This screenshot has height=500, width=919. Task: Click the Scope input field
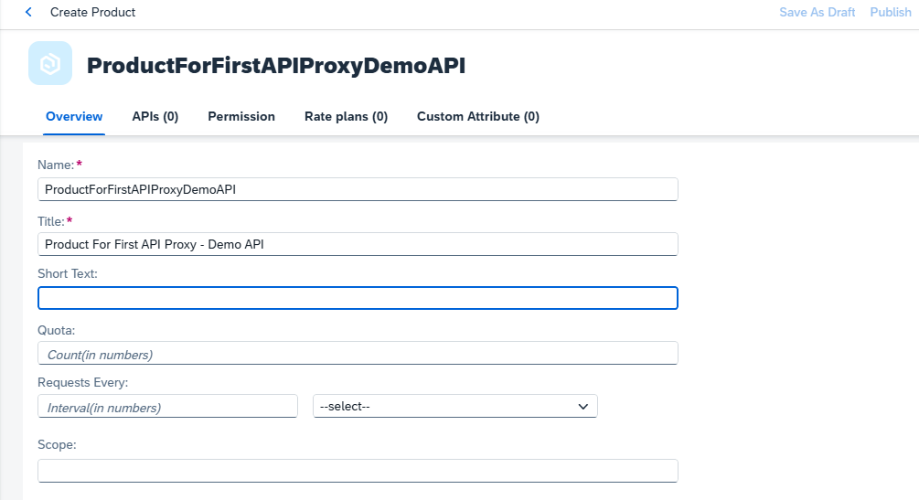(358, 471)
